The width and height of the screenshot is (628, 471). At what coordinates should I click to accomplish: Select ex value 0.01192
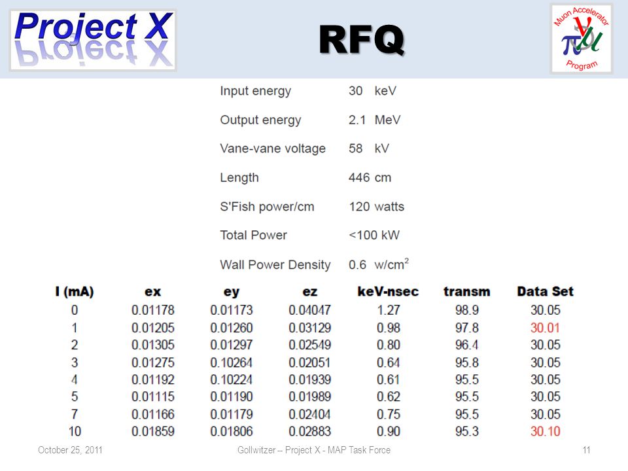(x=153, y=379)
